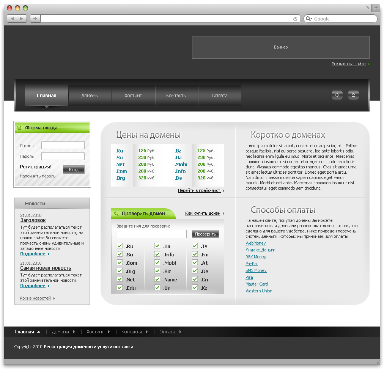The image size is (384, 369).
Task: Toggle the .Name domain checkbox
Action: (157, 279)
